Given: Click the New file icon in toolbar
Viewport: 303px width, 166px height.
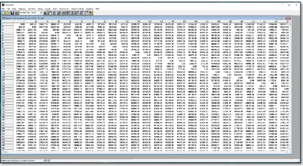Looking at the screenshot, I should pyautogui.click(x=3, y=13).
